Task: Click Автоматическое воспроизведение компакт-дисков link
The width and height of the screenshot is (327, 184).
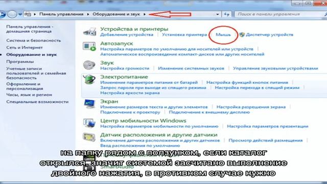Action: (182, 54)
